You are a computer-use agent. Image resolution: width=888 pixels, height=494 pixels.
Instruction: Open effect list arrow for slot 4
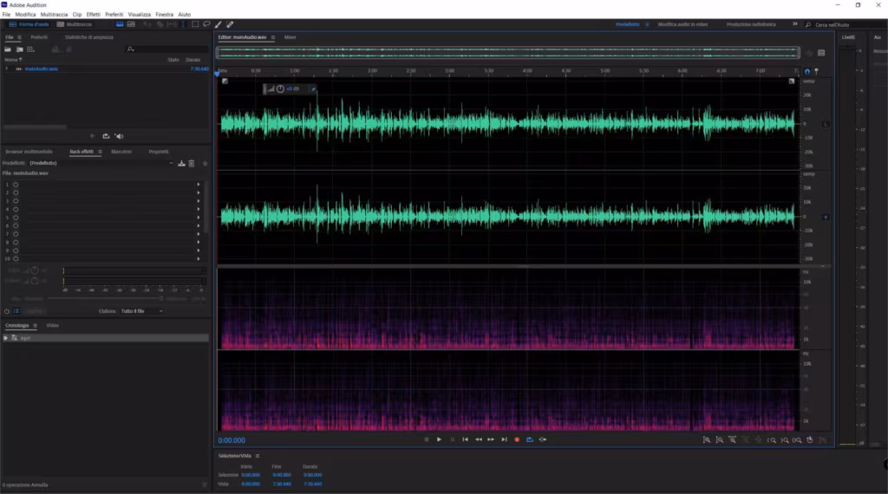pyautogui.click(x=199, y=209)
